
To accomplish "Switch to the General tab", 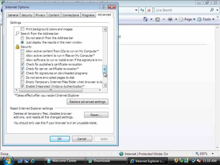I will point(13,15).
